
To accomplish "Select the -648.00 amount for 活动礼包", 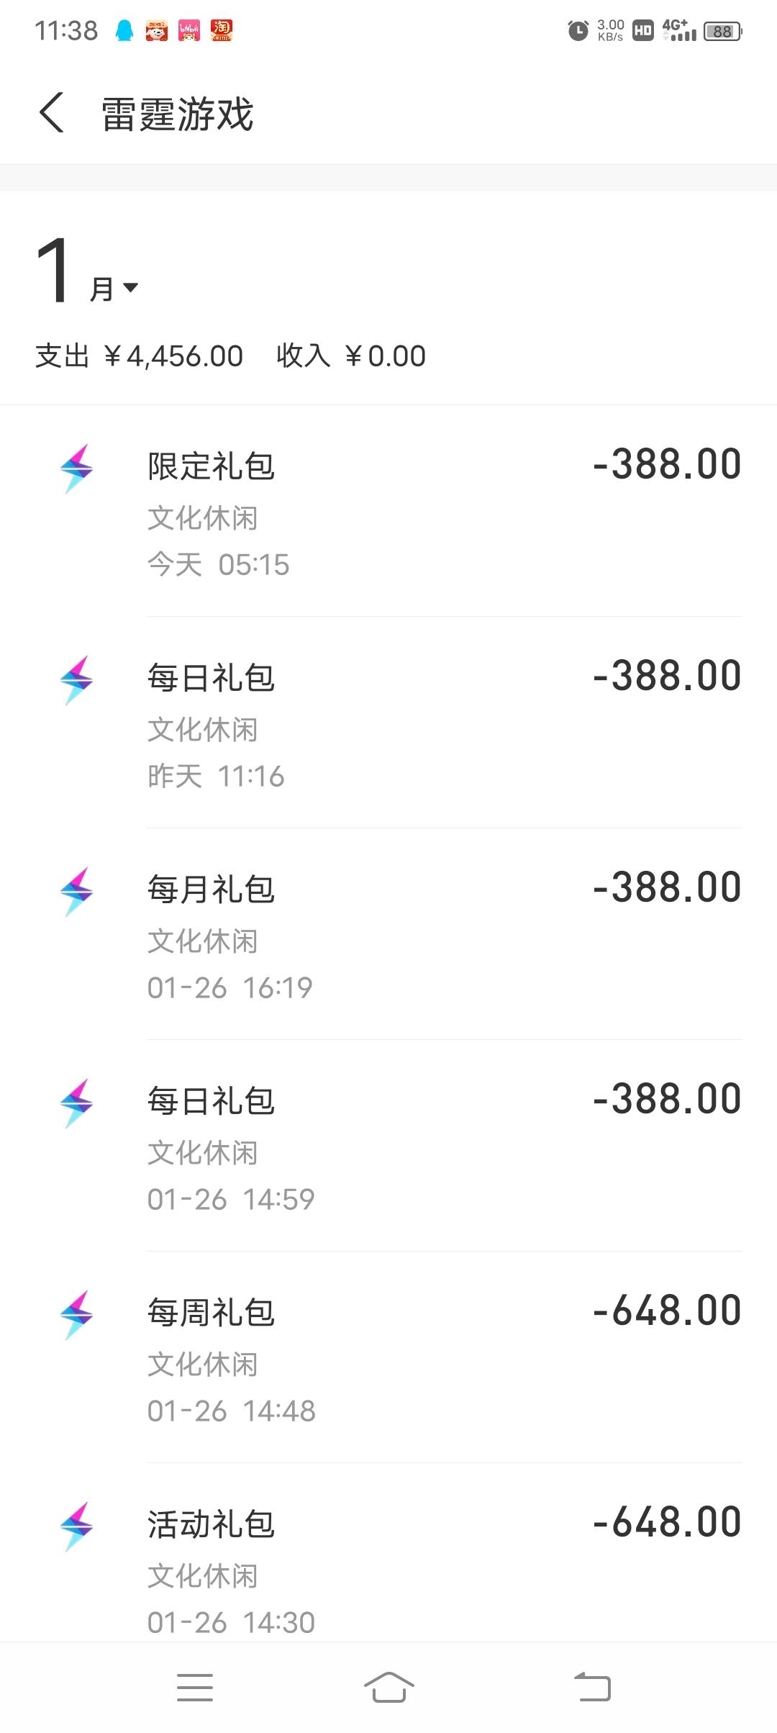I will click(x=667, y=1522).
